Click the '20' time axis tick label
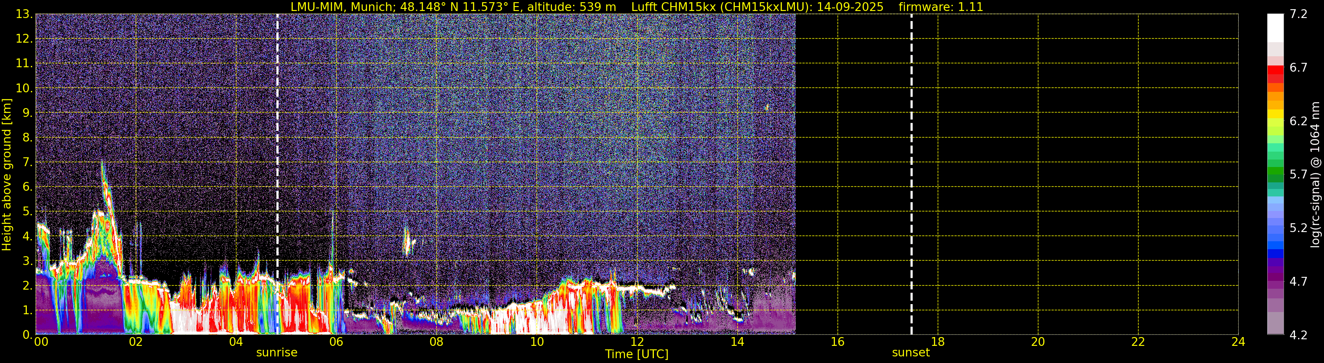 point(1038,342)
